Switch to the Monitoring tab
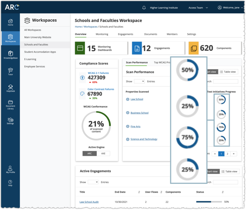This screenshot has height=211, width=249. coord(102,34)
